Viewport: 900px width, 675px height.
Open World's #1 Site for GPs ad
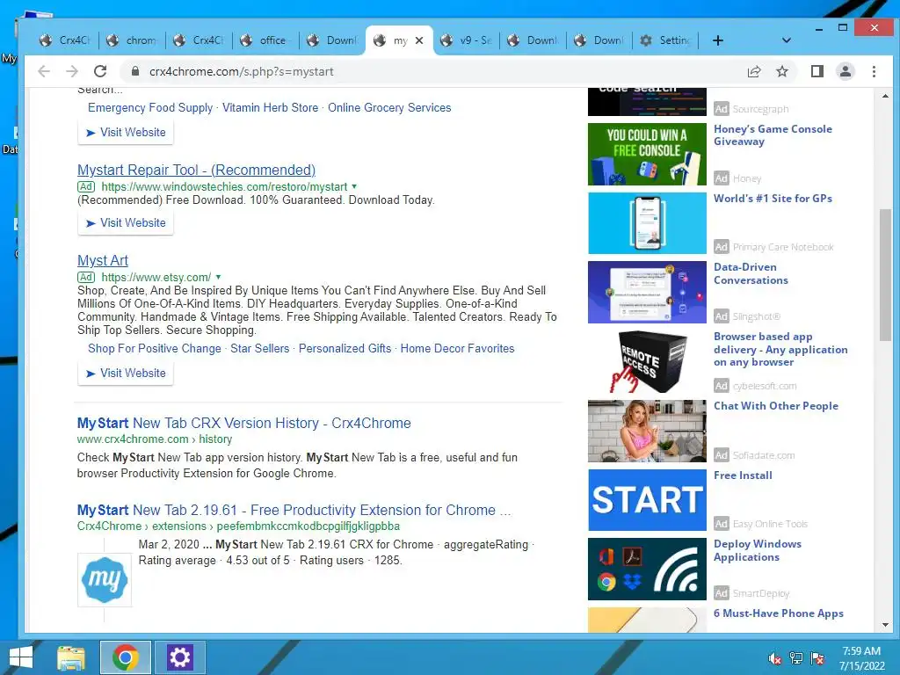tap(773, 198)
